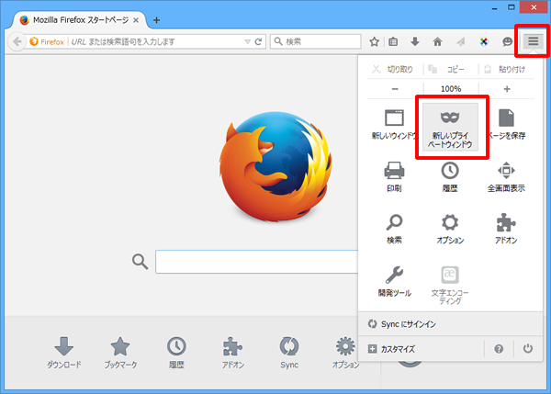Open 新しいプライベートウィンドウ in the menu
Screen dimensions: 551x394
point(450,127)
